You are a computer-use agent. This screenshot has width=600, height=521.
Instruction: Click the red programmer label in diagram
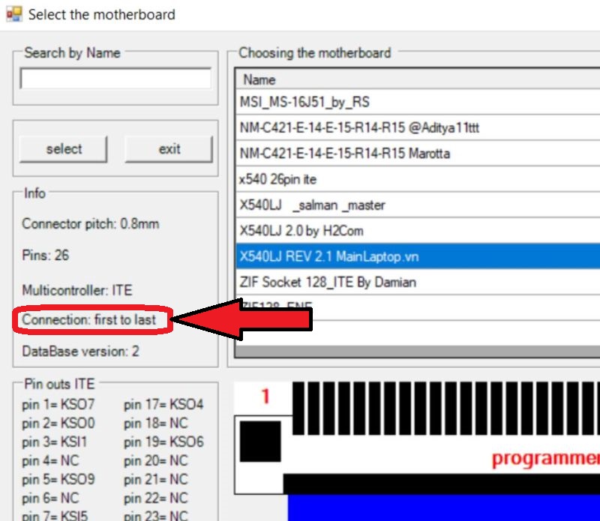(x=545, y=459)
